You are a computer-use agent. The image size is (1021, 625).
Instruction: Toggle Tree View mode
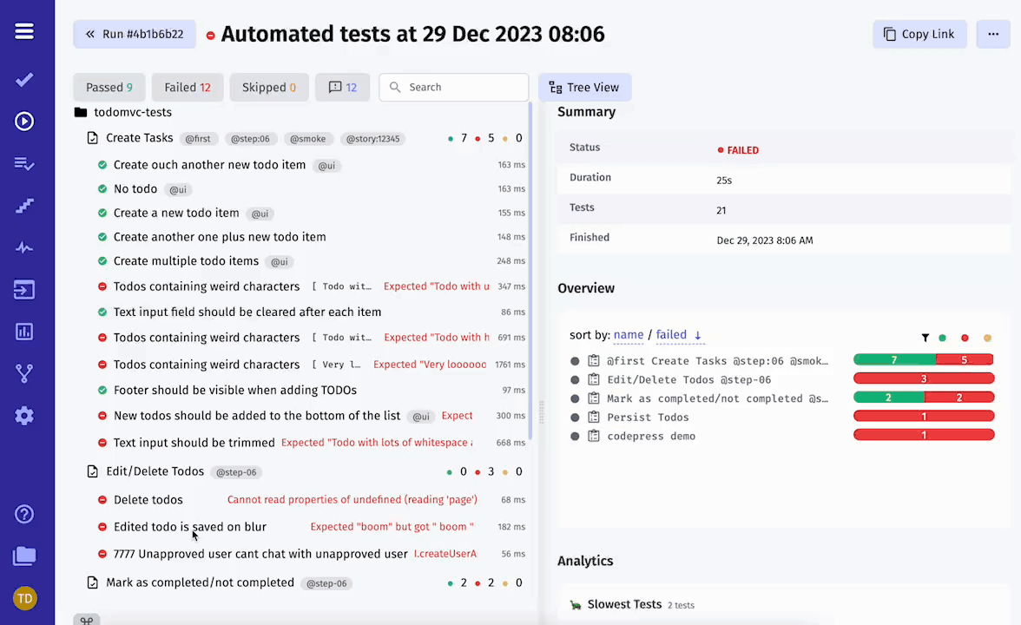pyautogui.click(x=584, y=87)
